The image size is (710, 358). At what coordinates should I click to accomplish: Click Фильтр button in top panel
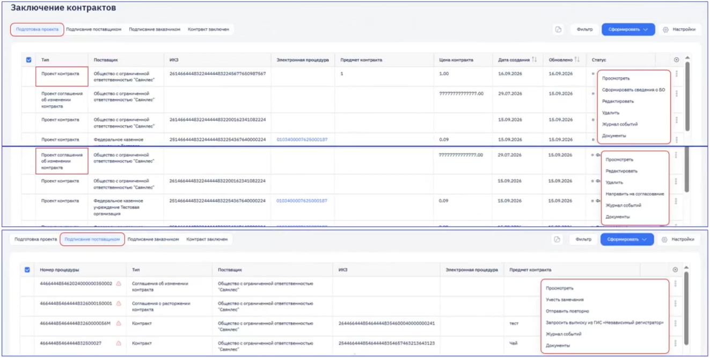(584, 30)
